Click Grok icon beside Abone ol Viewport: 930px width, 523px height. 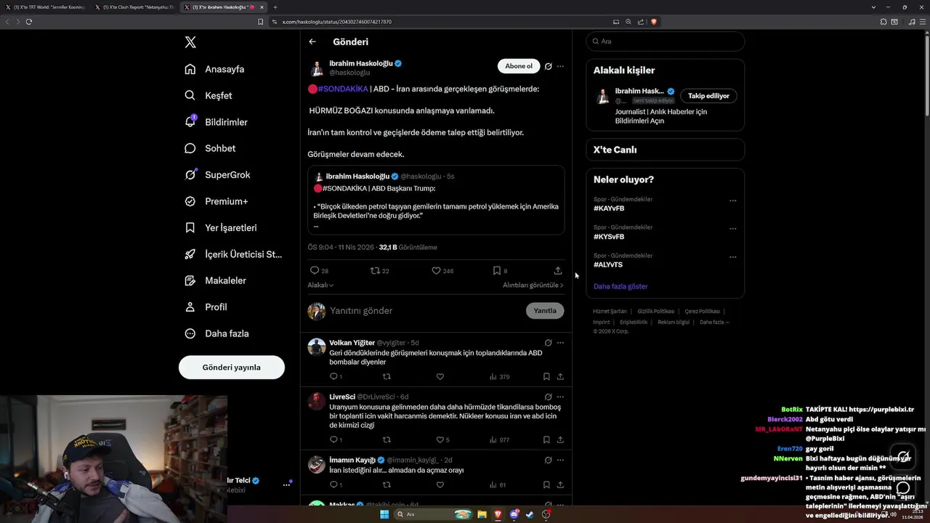point(549,66)
